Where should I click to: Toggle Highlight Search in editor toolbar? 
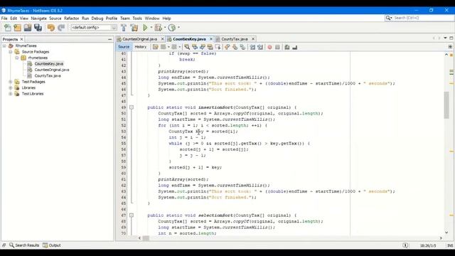click(x=210, y=47)
